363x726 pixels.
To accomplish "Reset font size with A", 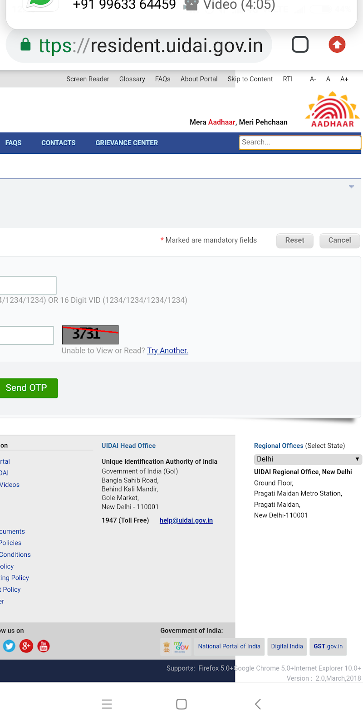I will click(328, 79).
